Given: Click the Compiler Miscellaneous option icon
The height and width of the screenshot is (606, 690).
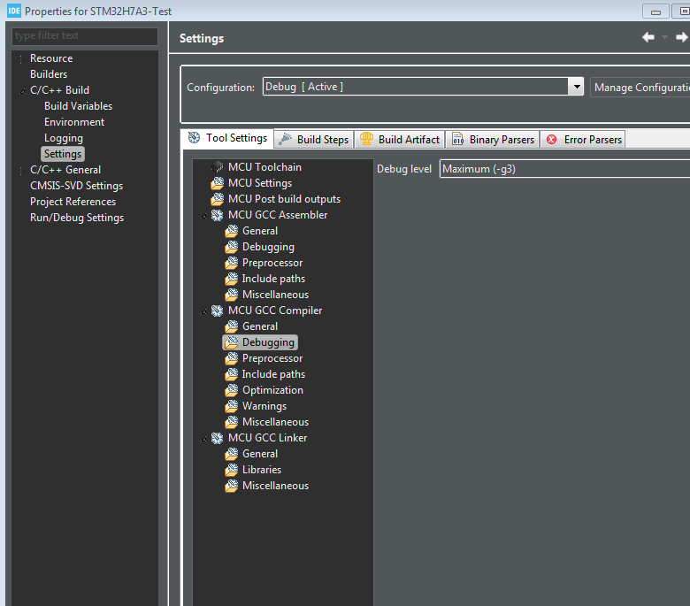Looking at the screenshot, I should [232, 422].
